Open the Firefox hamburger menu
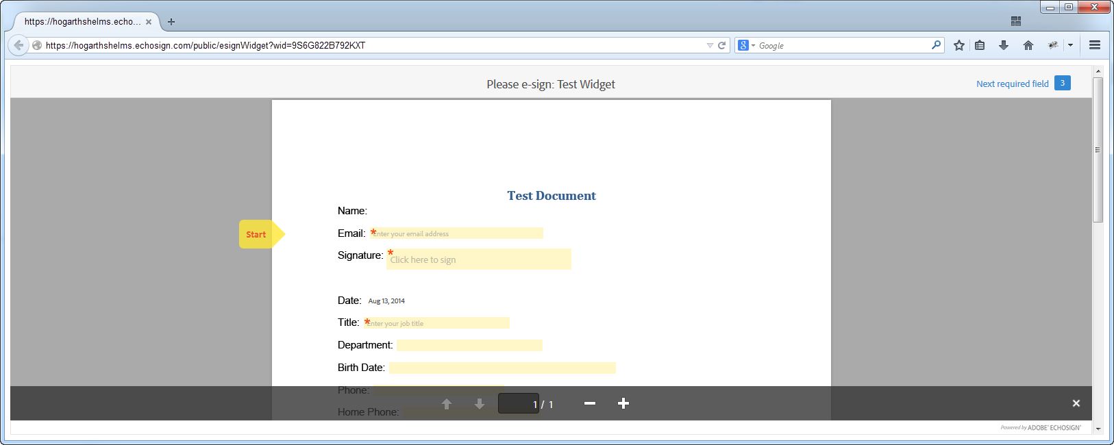1114x445 pixels. pos(1095,45)
